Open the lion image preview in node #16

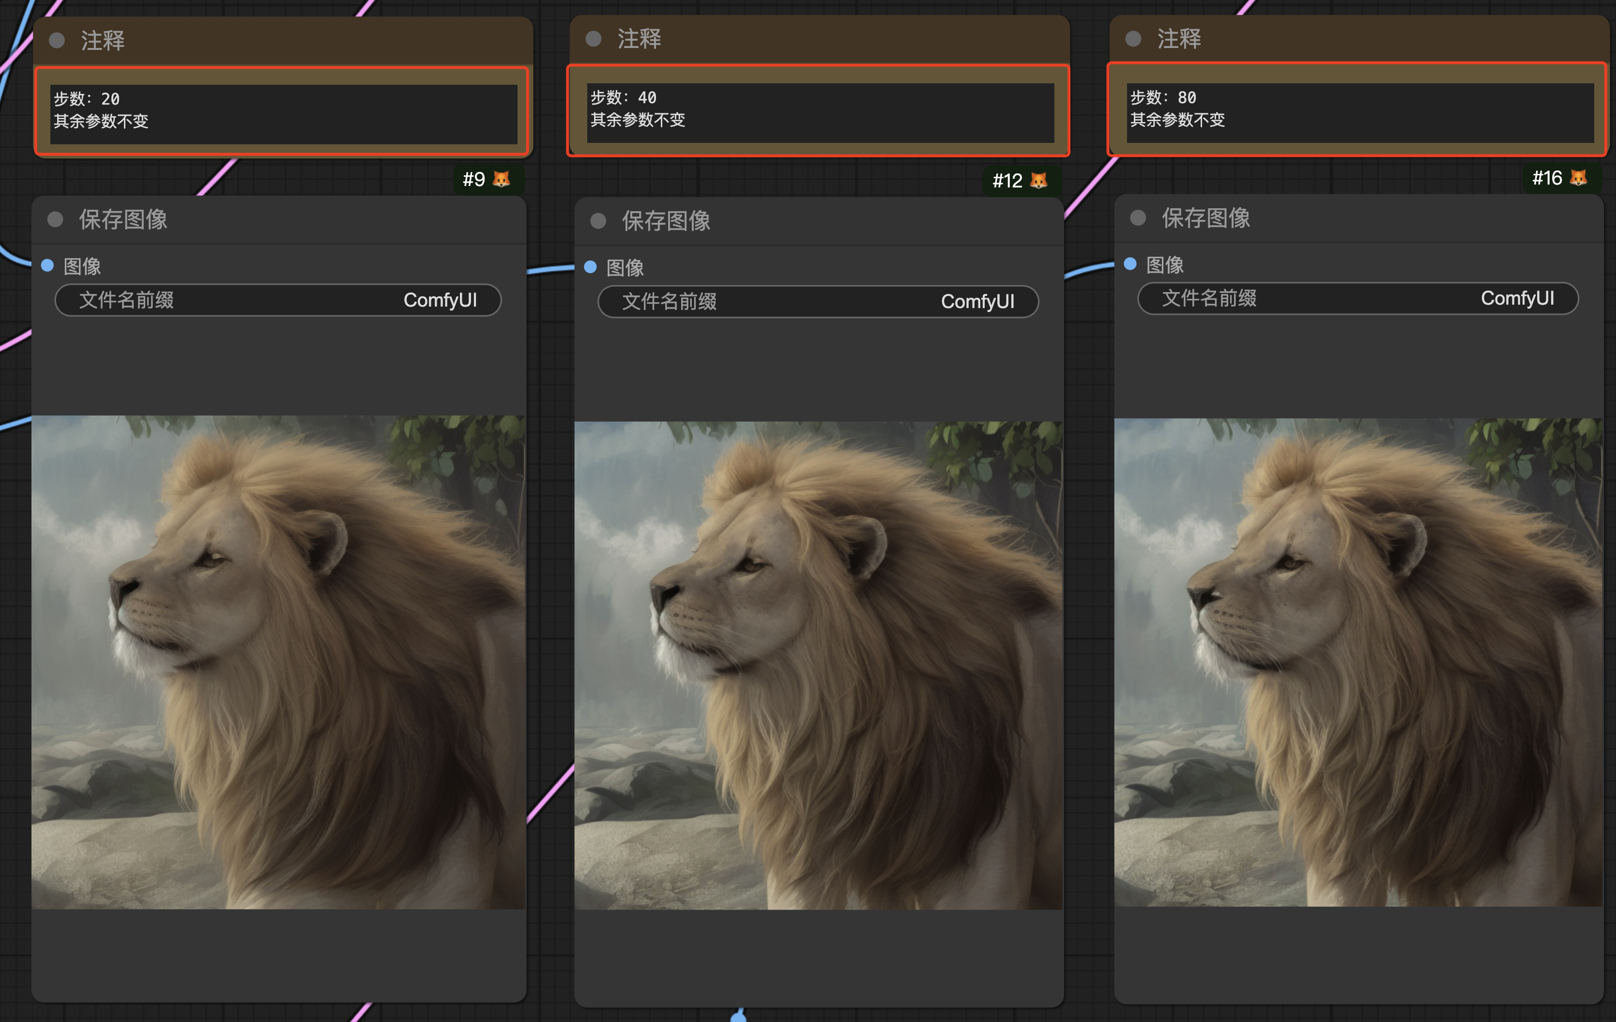pyautogui.click(x=1358, y=662)
